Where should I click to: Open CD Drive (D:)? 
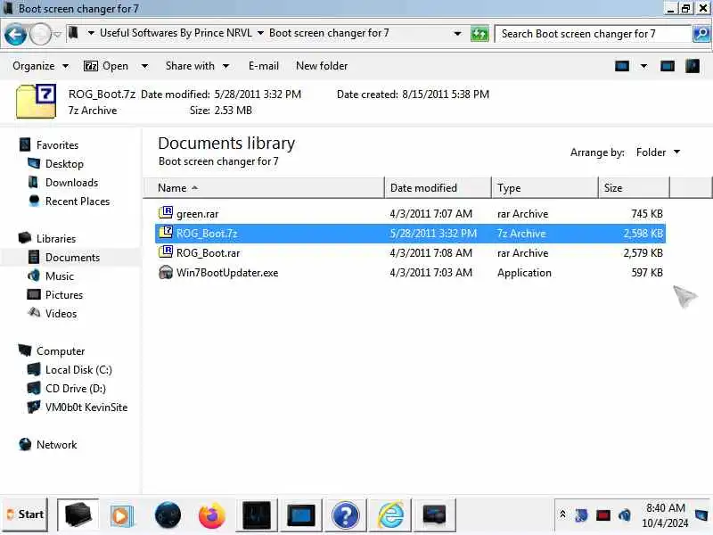click(x=75, y=389)
